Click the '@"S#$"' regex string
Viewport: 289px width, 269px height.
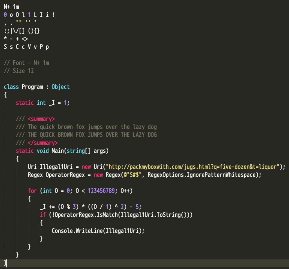tap(133, 175)
